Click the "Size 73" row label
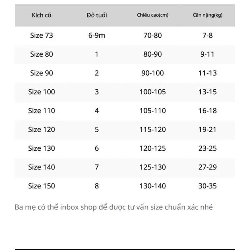The width and height of the screenshot is (250, 250). [x=42, y=35]
